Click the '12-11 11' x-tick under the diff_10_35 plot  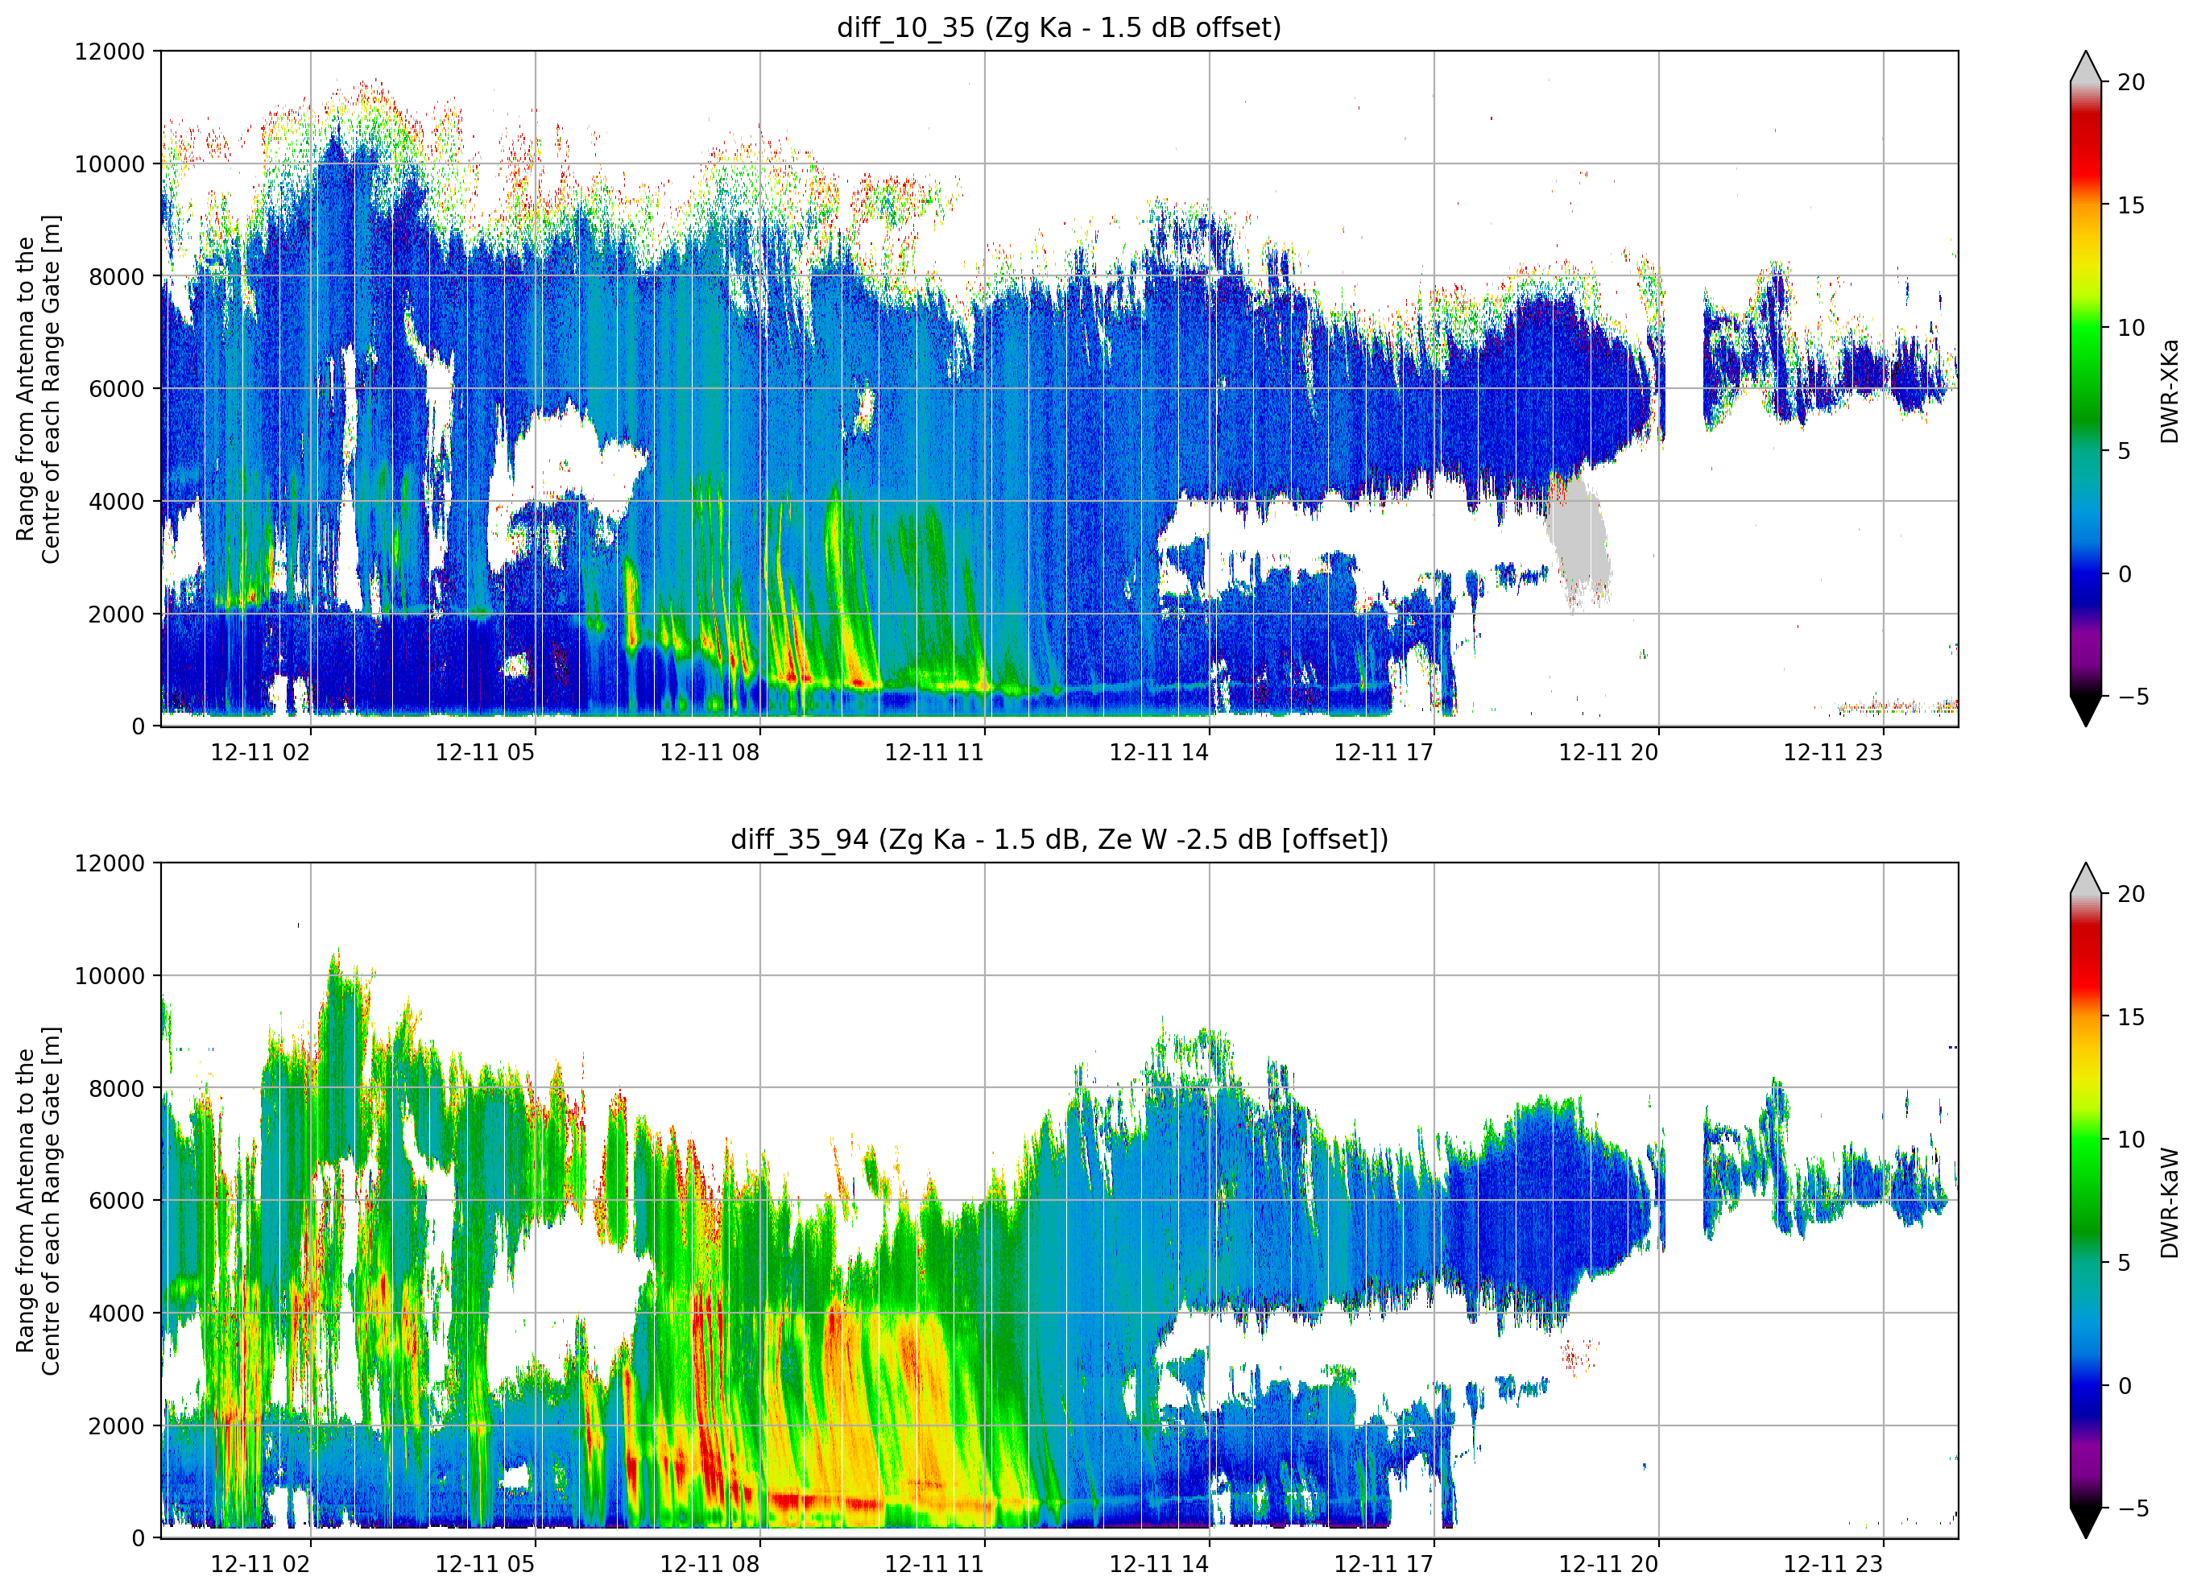pos(935,752)
